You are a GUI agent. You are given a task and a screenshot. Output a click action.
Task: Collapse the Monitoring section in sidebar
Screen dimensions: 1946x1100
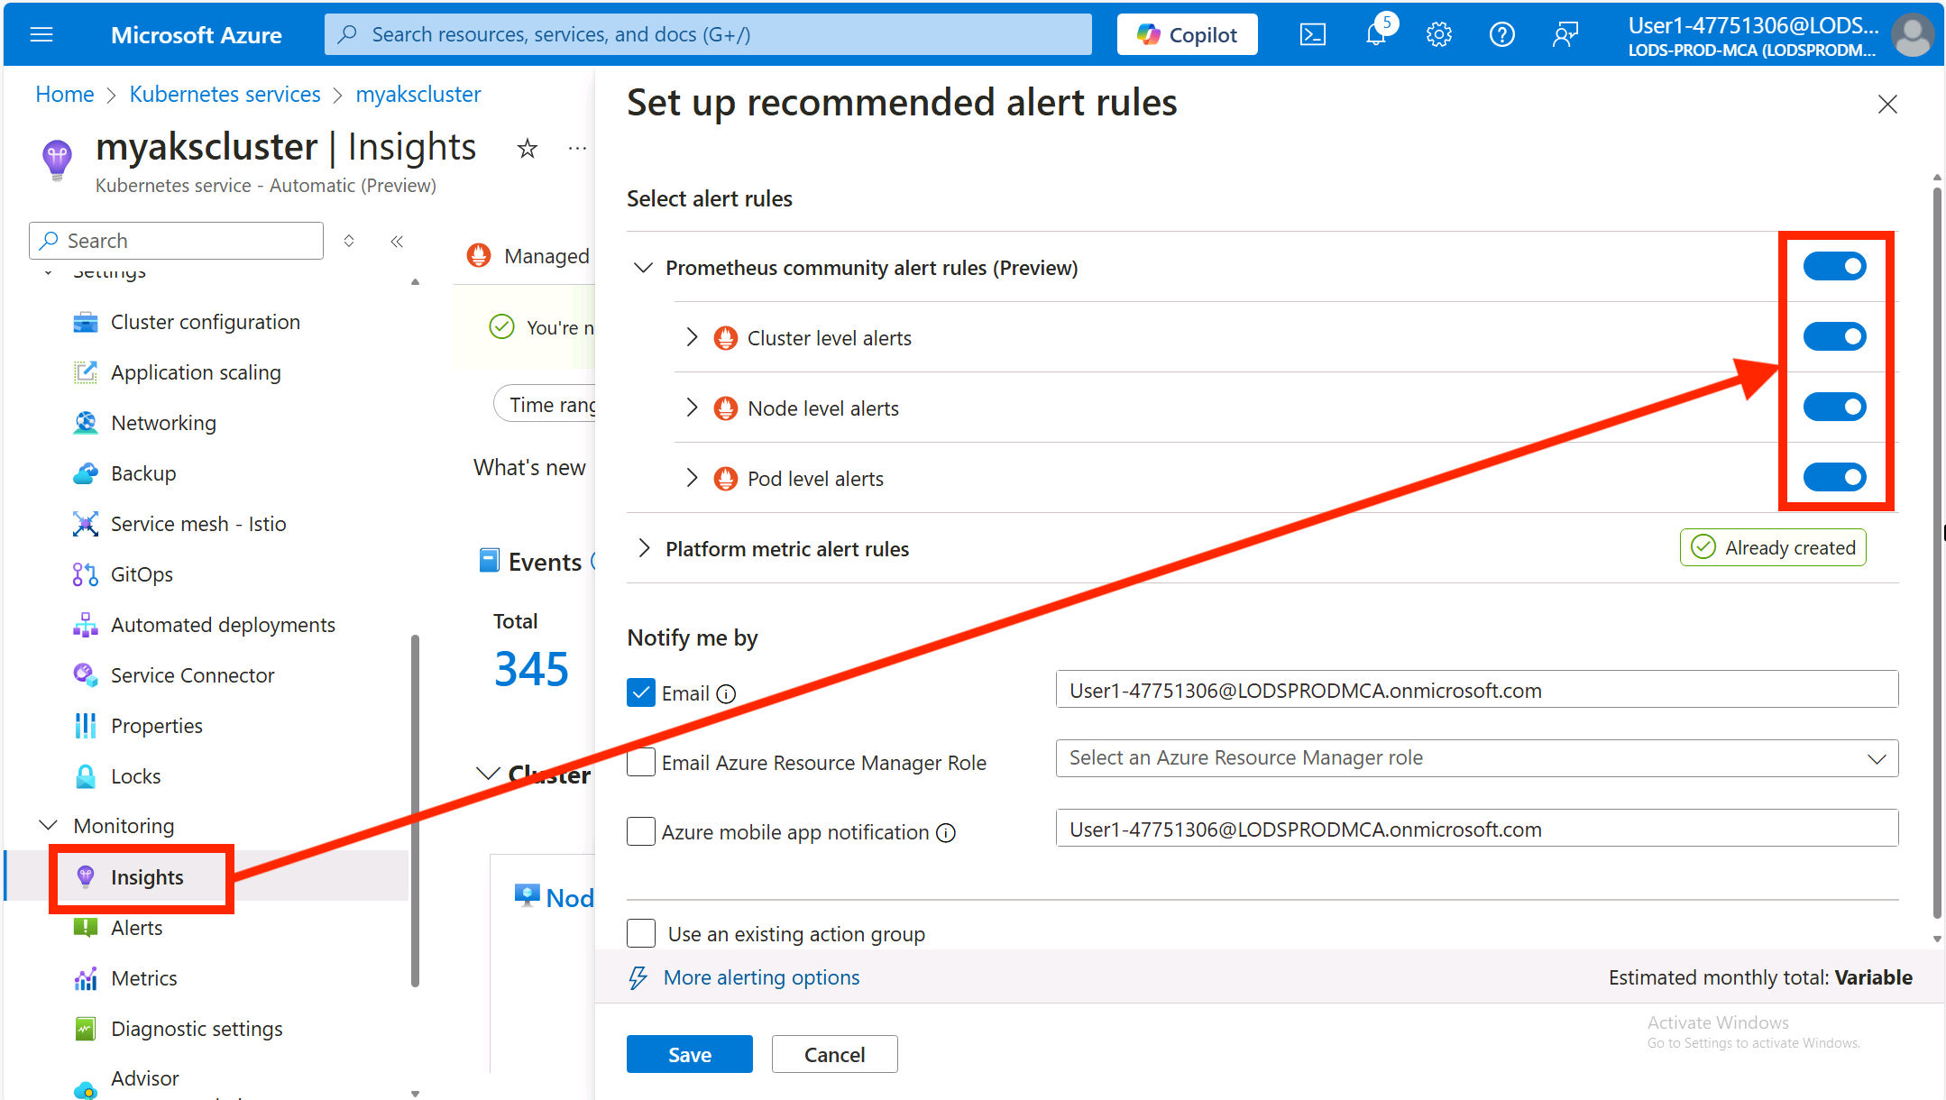click(49, 826)
